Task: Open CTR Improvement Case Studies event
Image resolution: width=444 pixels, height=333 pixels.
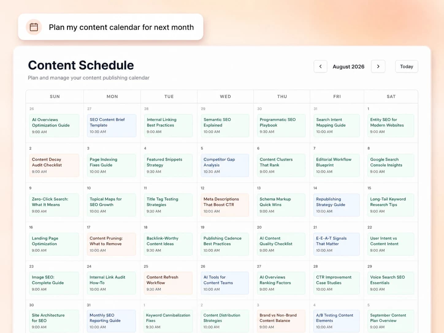Action: 336,283
